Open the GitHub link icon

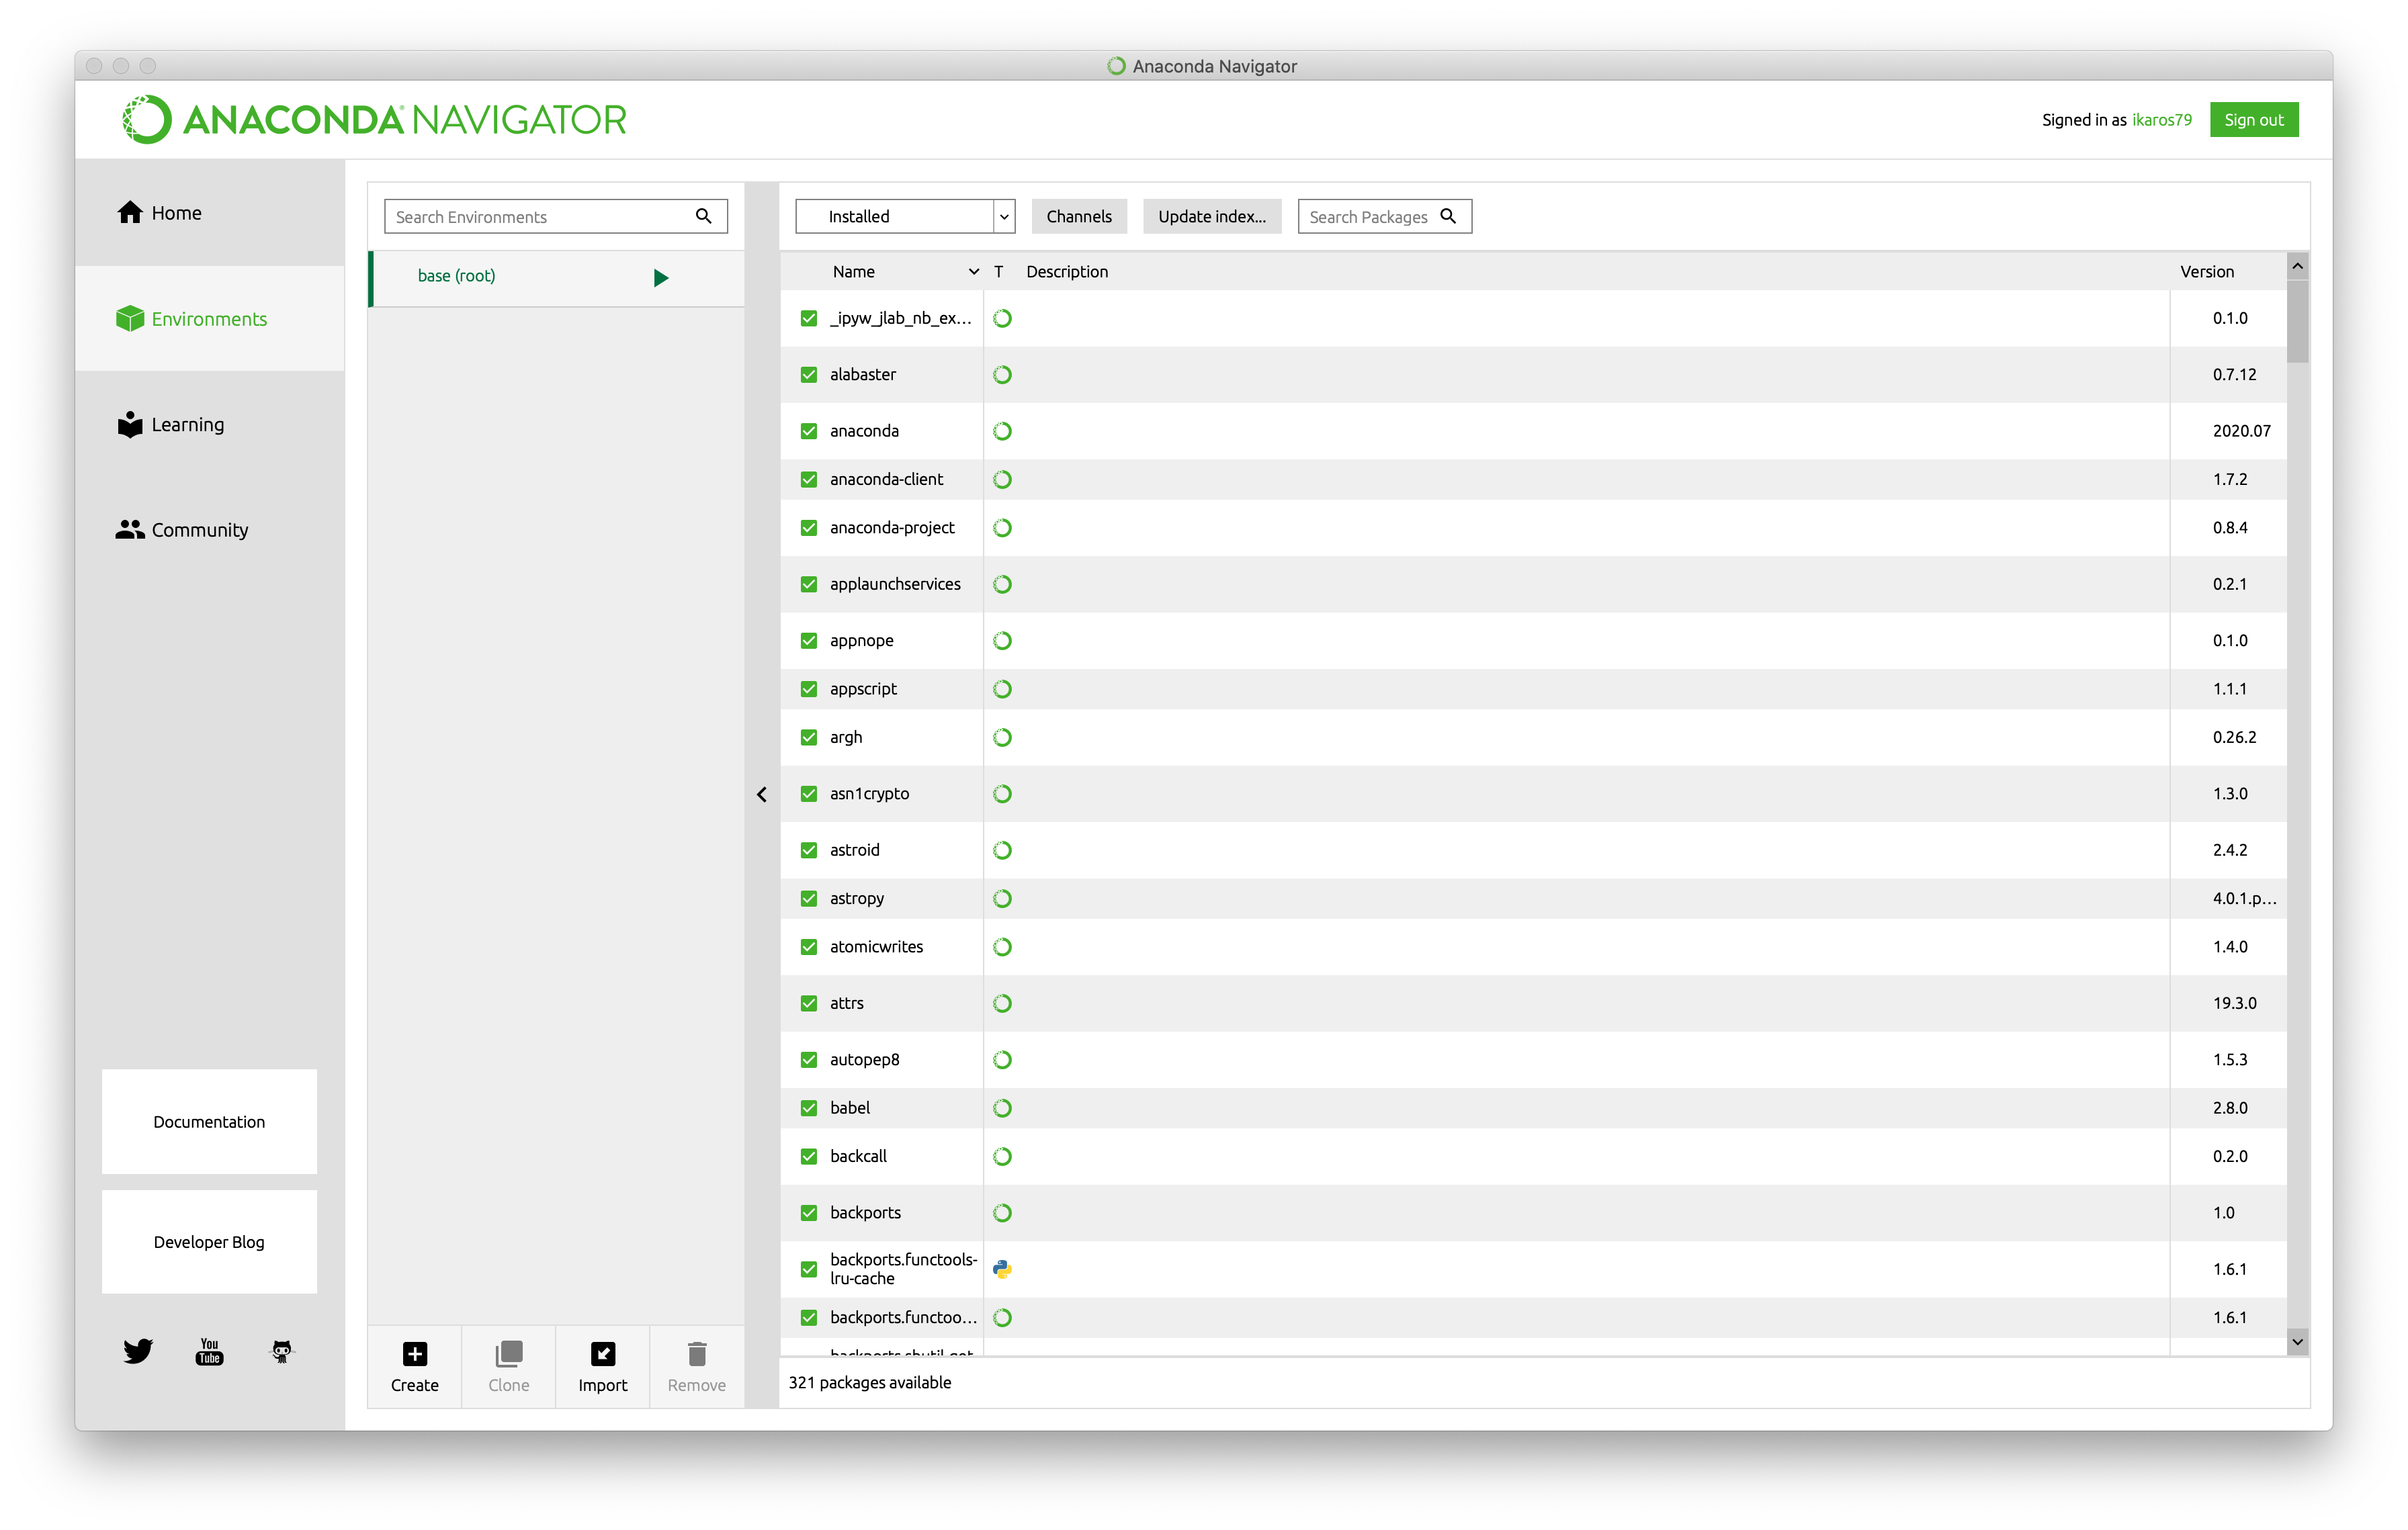(282, 1351)
